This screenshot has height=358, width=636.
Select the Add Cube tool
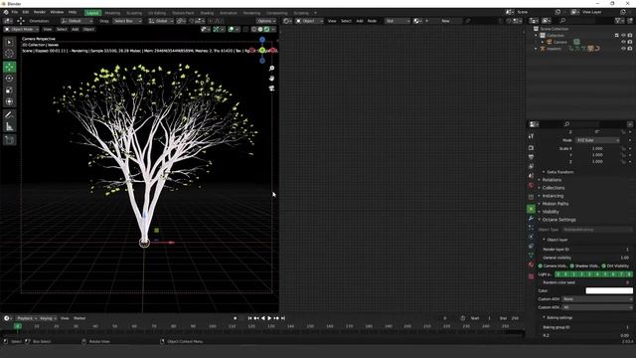tap(9, 140)
